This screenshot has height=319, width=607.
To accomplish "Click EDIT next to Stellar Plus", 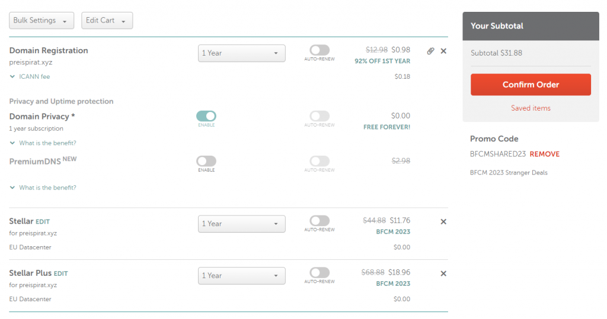I will 61,273.
